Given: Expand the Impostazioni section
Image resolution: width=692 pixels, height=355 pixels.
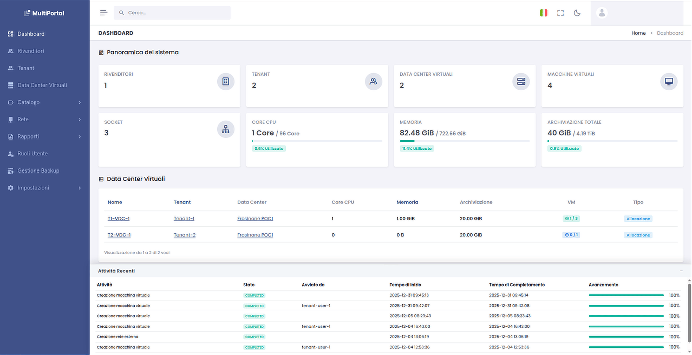Looking at the screenshot, I should [33, 188].
